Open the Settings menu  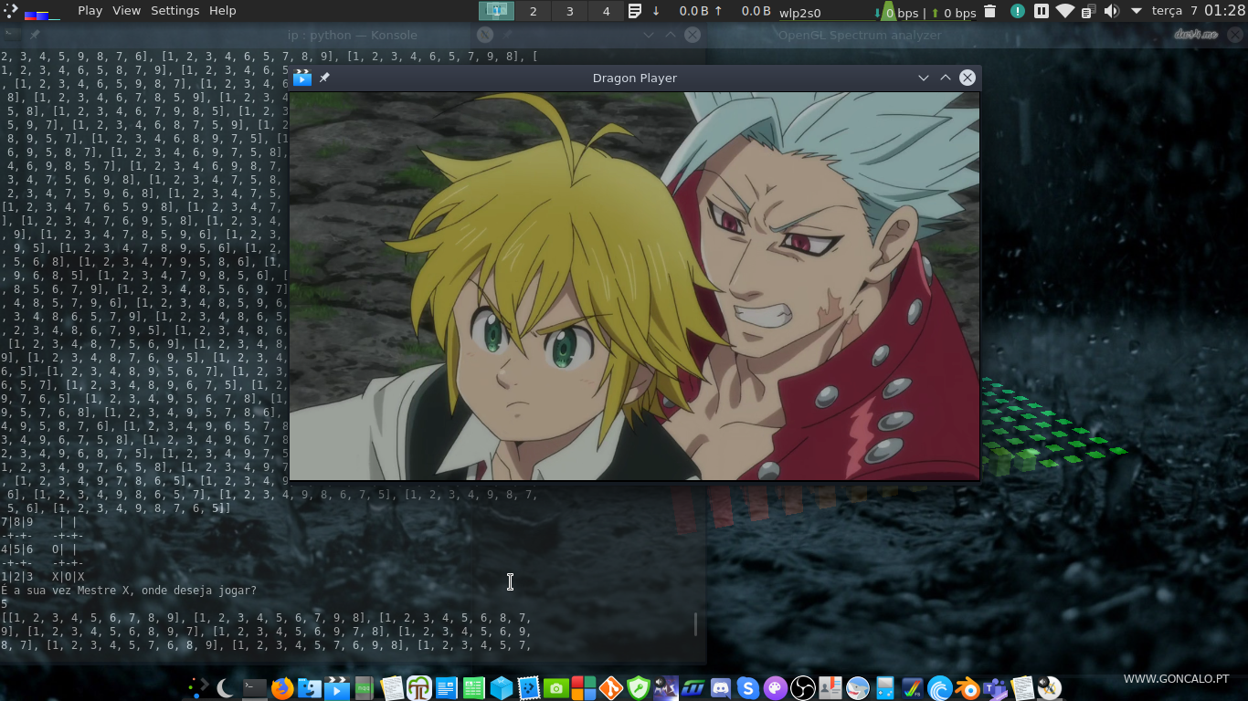(175, 11)
